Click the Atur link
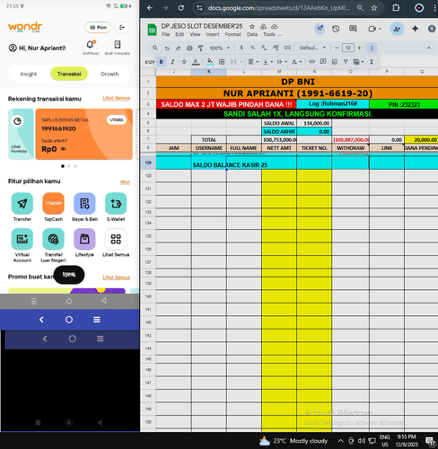 (125, 181)
